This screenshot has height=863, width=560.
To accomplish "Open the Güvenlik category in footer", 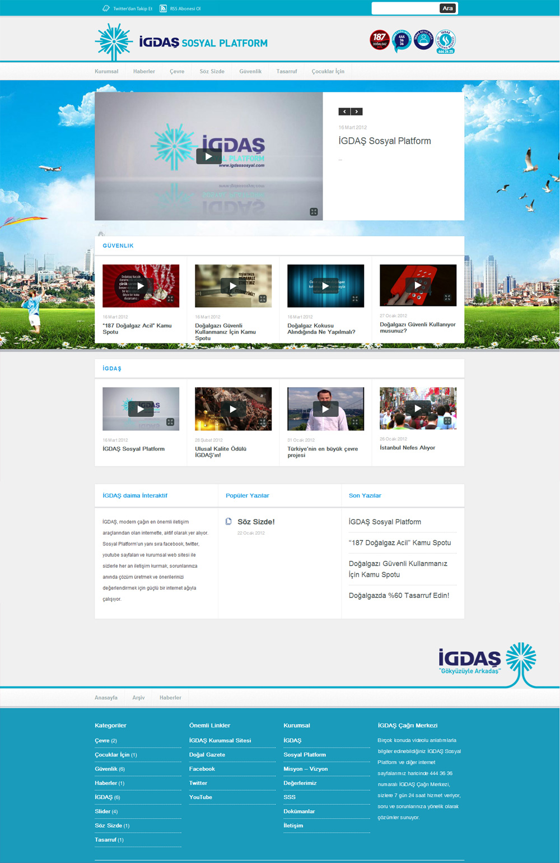I will [x=106, y=769].
